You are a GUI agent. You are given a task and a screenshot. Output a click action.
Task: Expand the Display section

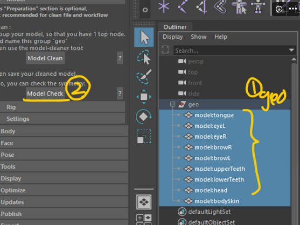[x=64, y=178]
